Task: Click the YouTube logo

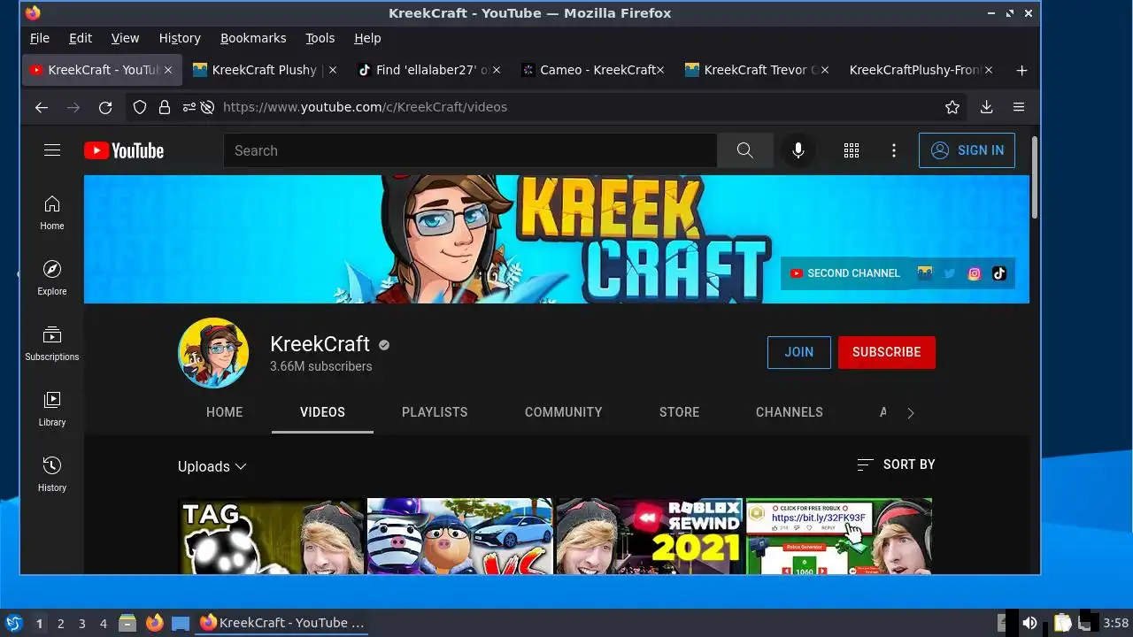Action: 124,151
